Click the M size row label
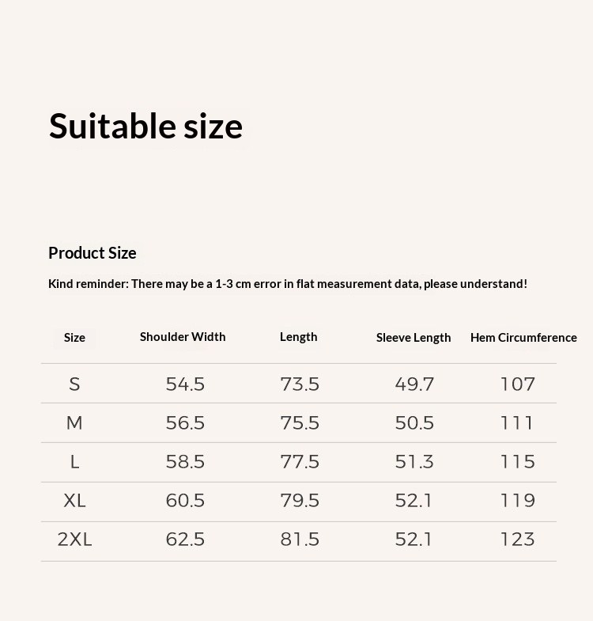 coord(74,423)
